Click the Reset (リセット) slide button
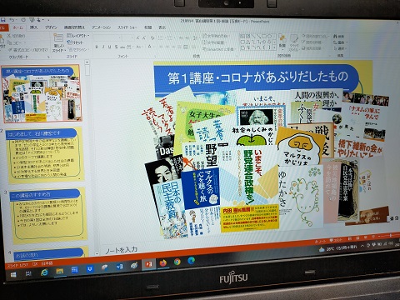400x300 pixels. point(75,42)
